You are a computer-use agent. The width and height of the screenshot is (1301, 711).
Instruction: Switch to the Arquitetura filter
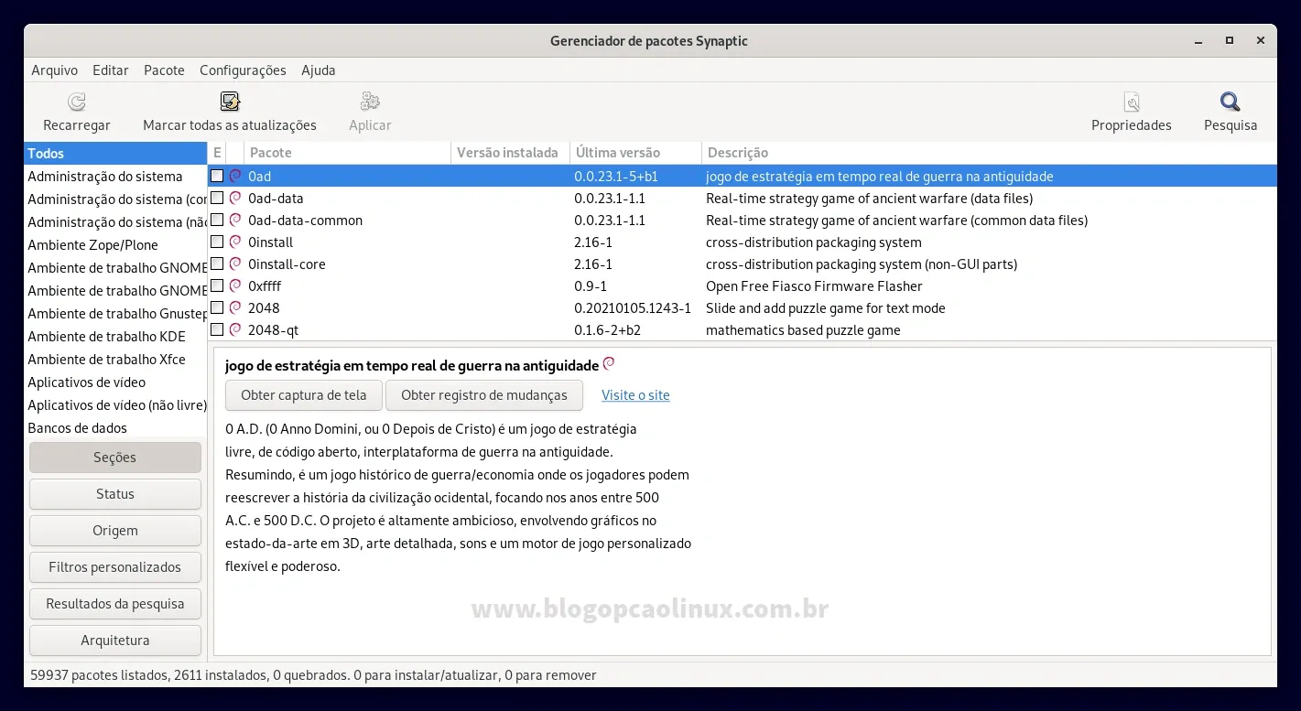tap(115, 641)
